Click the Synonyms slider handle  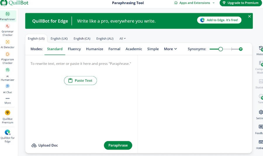pyautogui.click(x=221, y=49)
